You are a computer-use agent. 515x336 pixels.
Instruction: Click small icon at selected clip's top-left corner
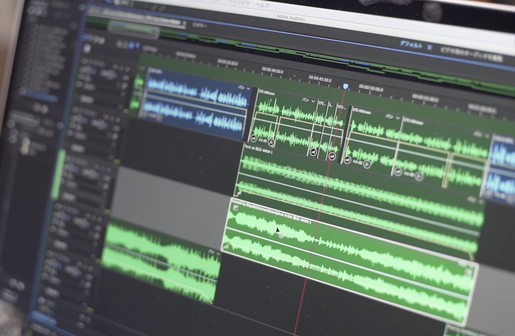(235, 208)
